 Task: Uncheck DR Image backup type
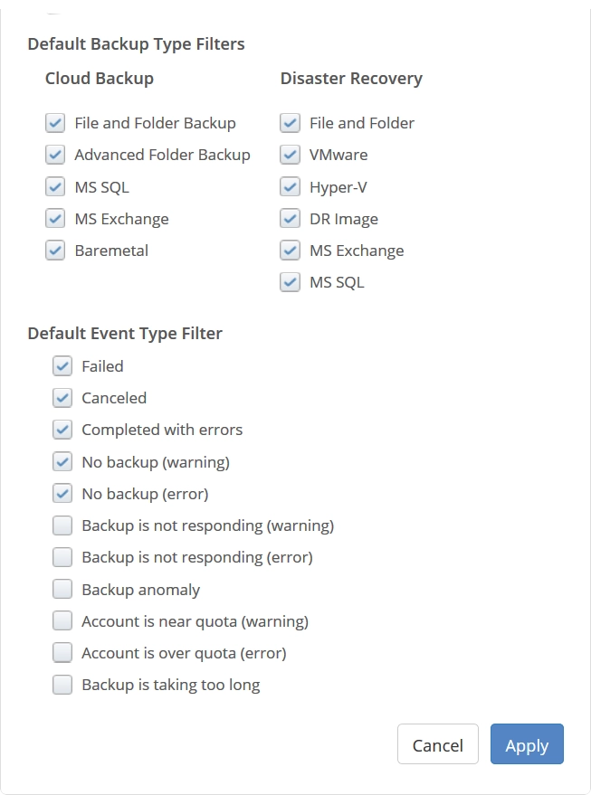coord(290,219)
